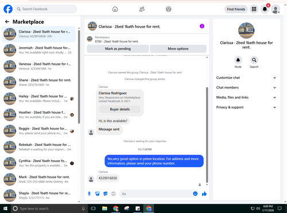
Task: Open the Vanessa conversation in list
Action: [x=38, y=67]
